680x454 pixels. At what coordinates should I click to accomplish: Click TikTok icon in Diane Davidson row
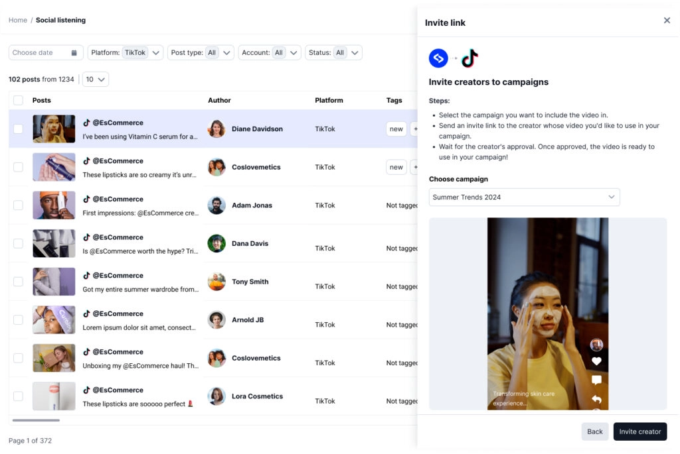click(x=87, y=123)
